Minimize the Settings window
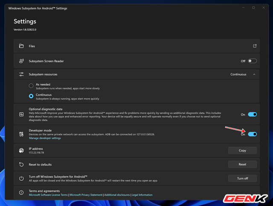Viewport: 273px width, 206px height. (x=244, y=8)
